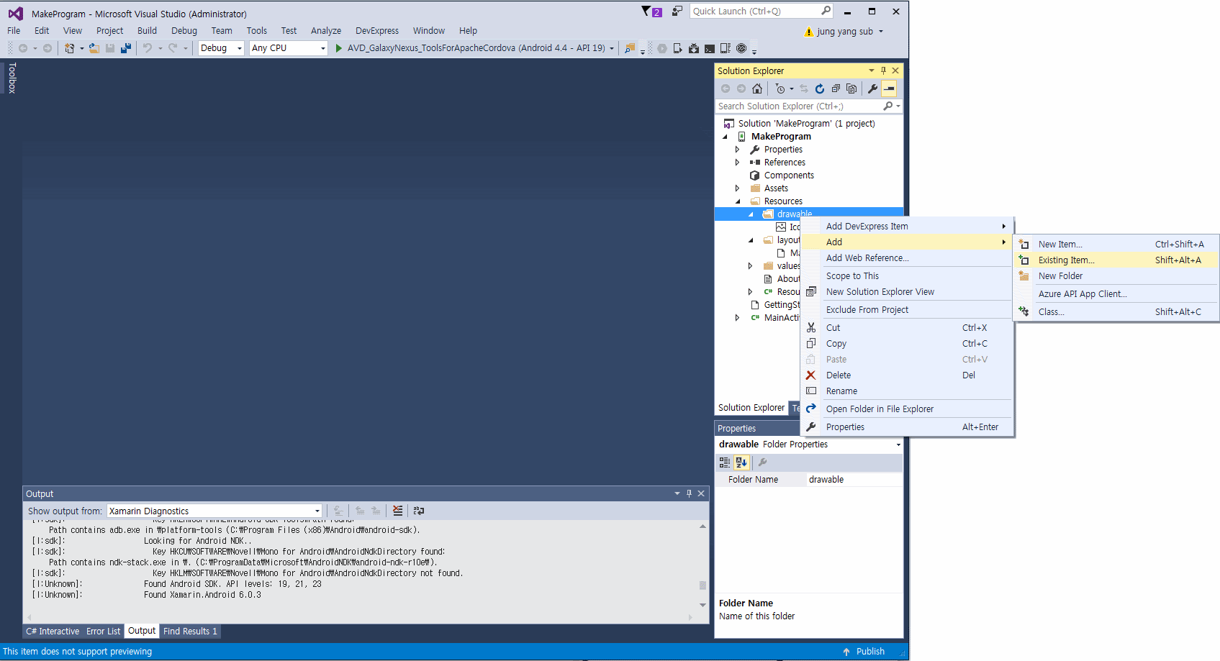Screen dimensions: 1220x661
Task: Select Existing Item... in Add submenu
Action: (x=1116, y=260)
